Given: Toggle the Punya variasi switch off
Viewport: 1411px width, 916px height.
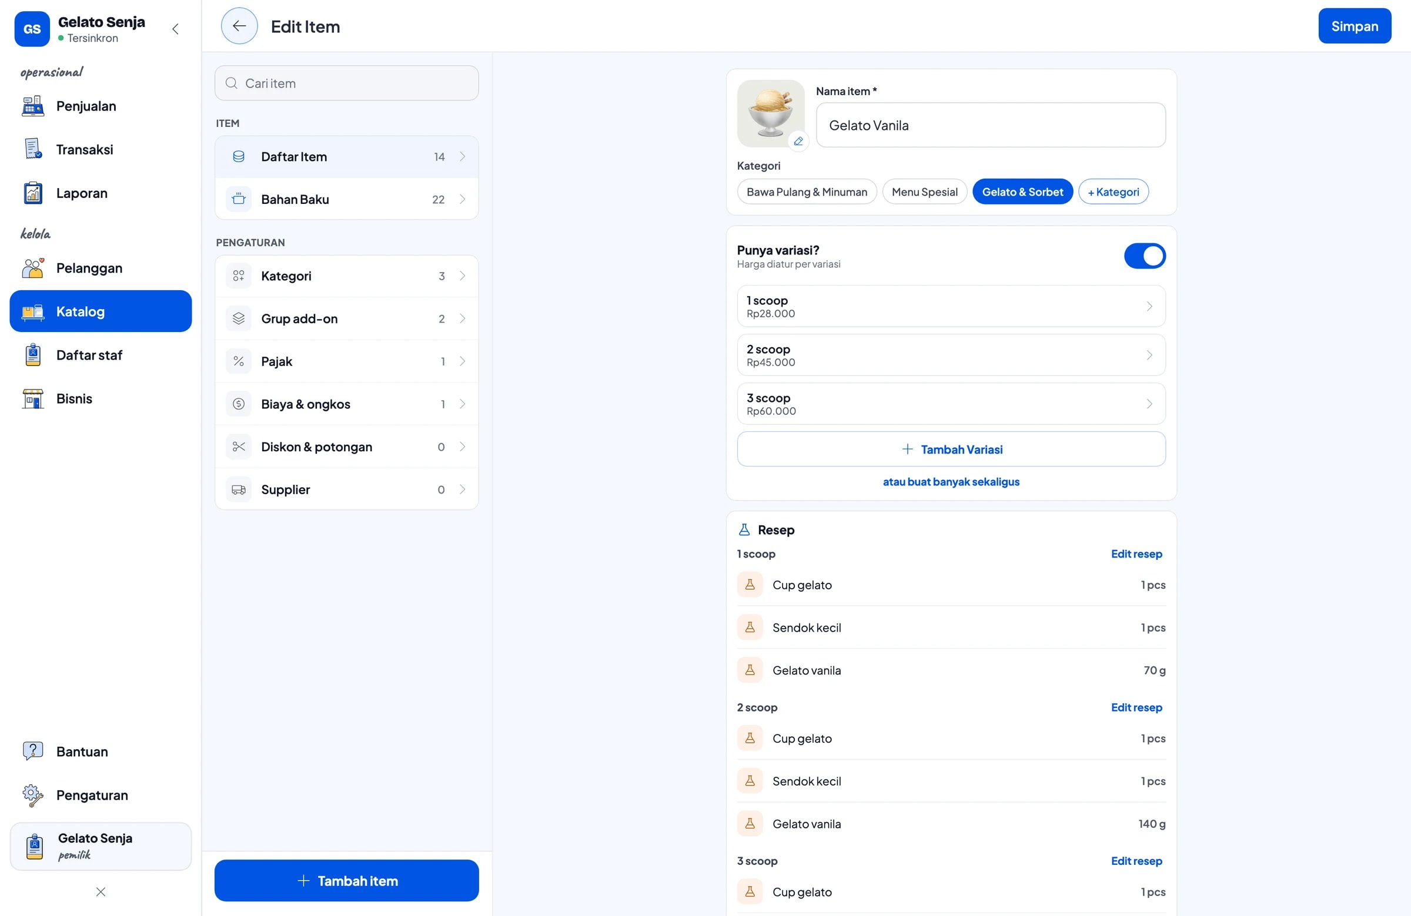Looking at the screenshot, I should (x=1144, y=256).
